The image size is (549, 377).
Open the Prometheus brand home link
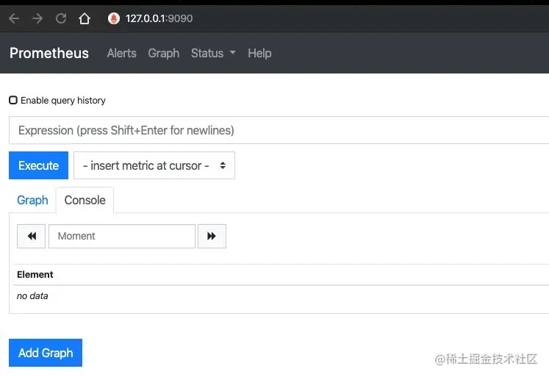pos(49,53)
